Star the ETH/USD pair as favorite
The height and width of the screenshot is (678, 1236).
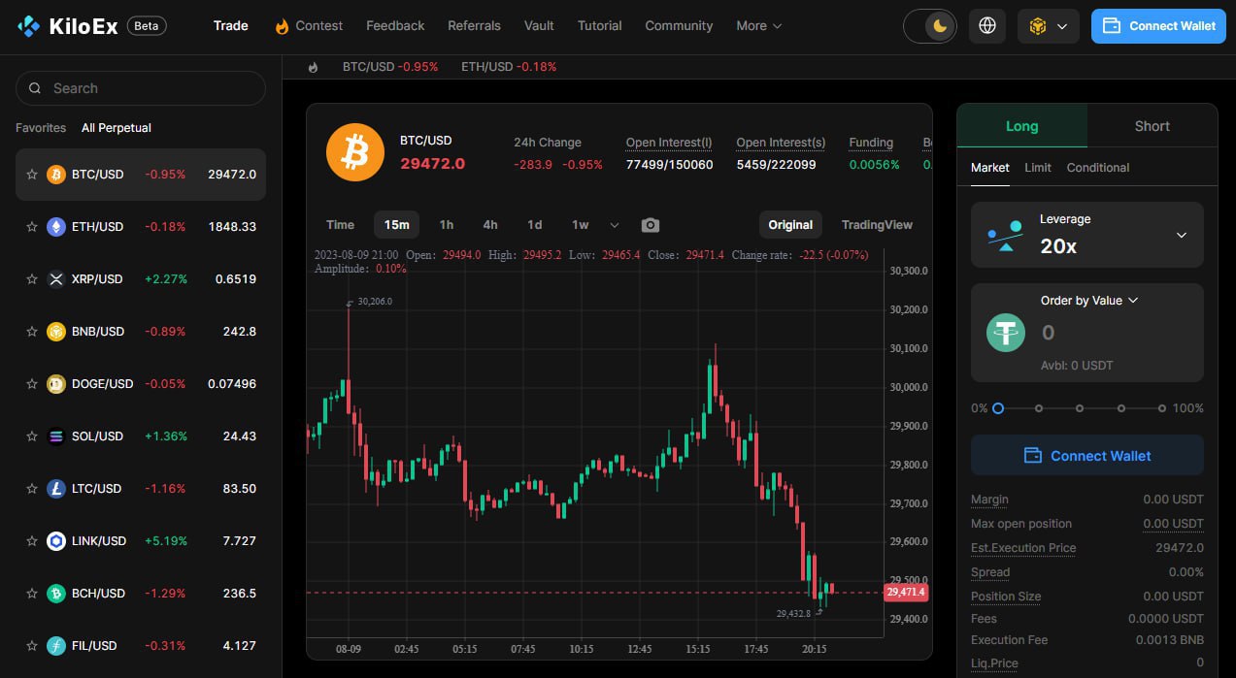point(32,227)
